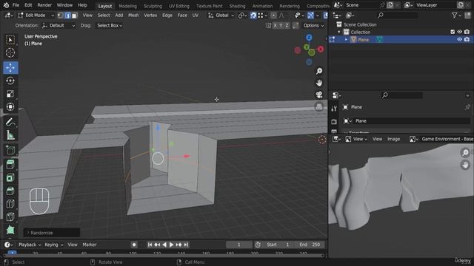Screen dimensions: 474x266
Task: Open timeline Marker menu
Action: [90, 245]
